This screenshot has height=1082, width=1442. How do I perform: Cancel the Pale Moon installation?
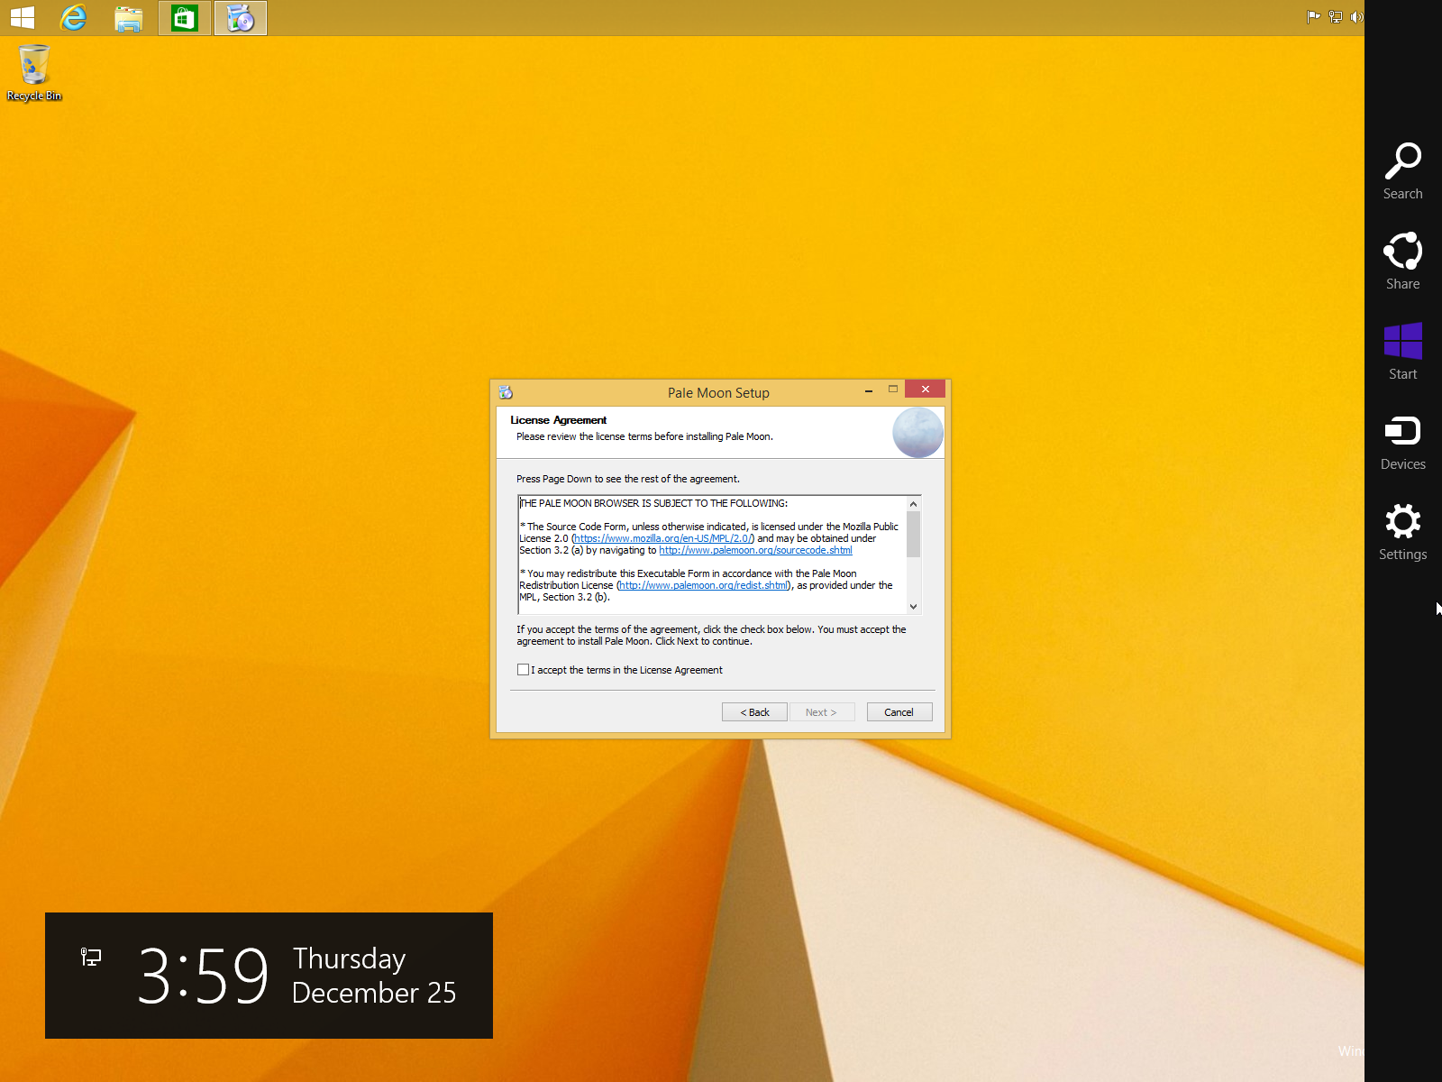click(899, 712)
